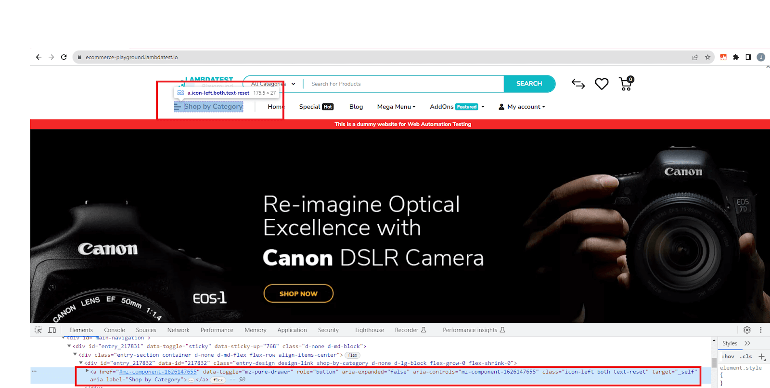Click the padlock icon in the address bar

79,57
